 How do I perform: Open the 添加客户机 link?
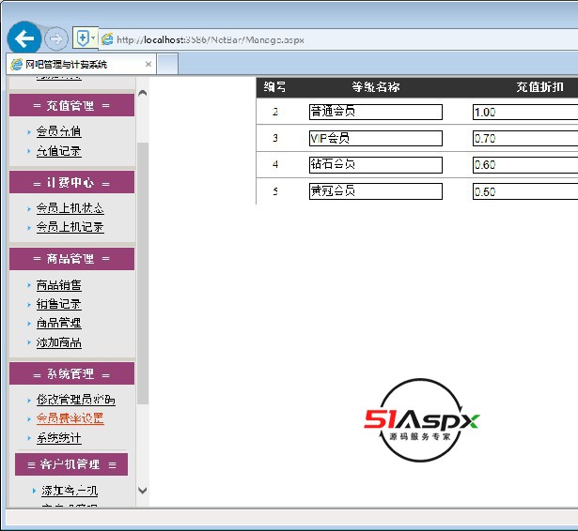coord(70,491)
